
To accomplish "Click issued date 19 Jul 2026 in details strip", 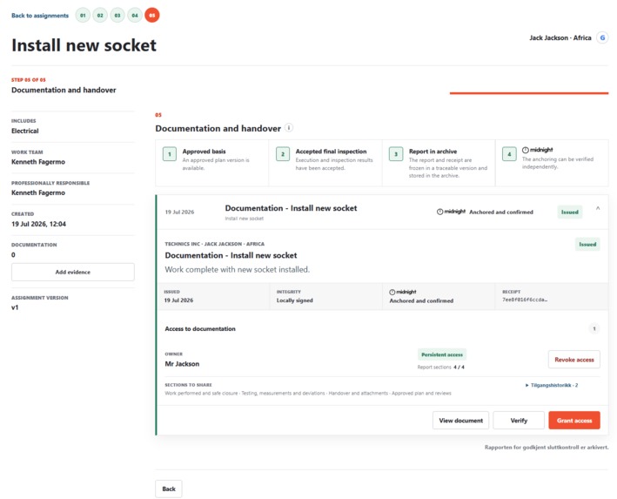I will click(178, 300).
